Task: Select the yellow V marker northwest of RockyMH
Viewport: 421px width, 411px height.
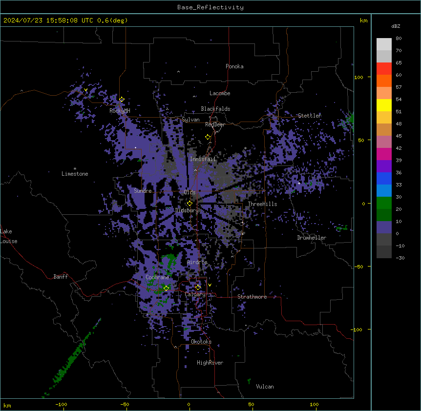Action: tap(85, 90)
